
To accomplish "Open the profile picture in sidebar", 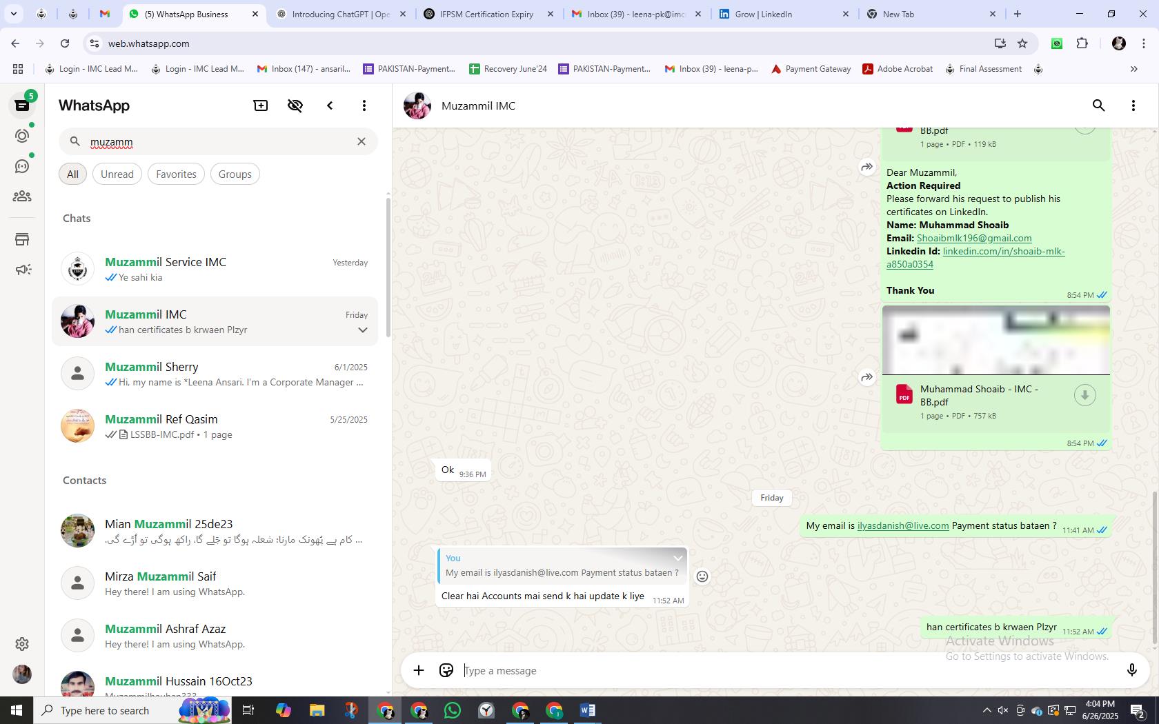I will click(22, 674).
